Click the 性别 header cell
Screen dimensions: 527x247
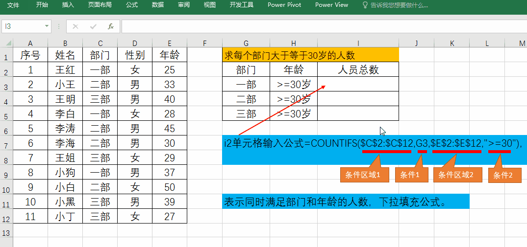pos(135,55)
